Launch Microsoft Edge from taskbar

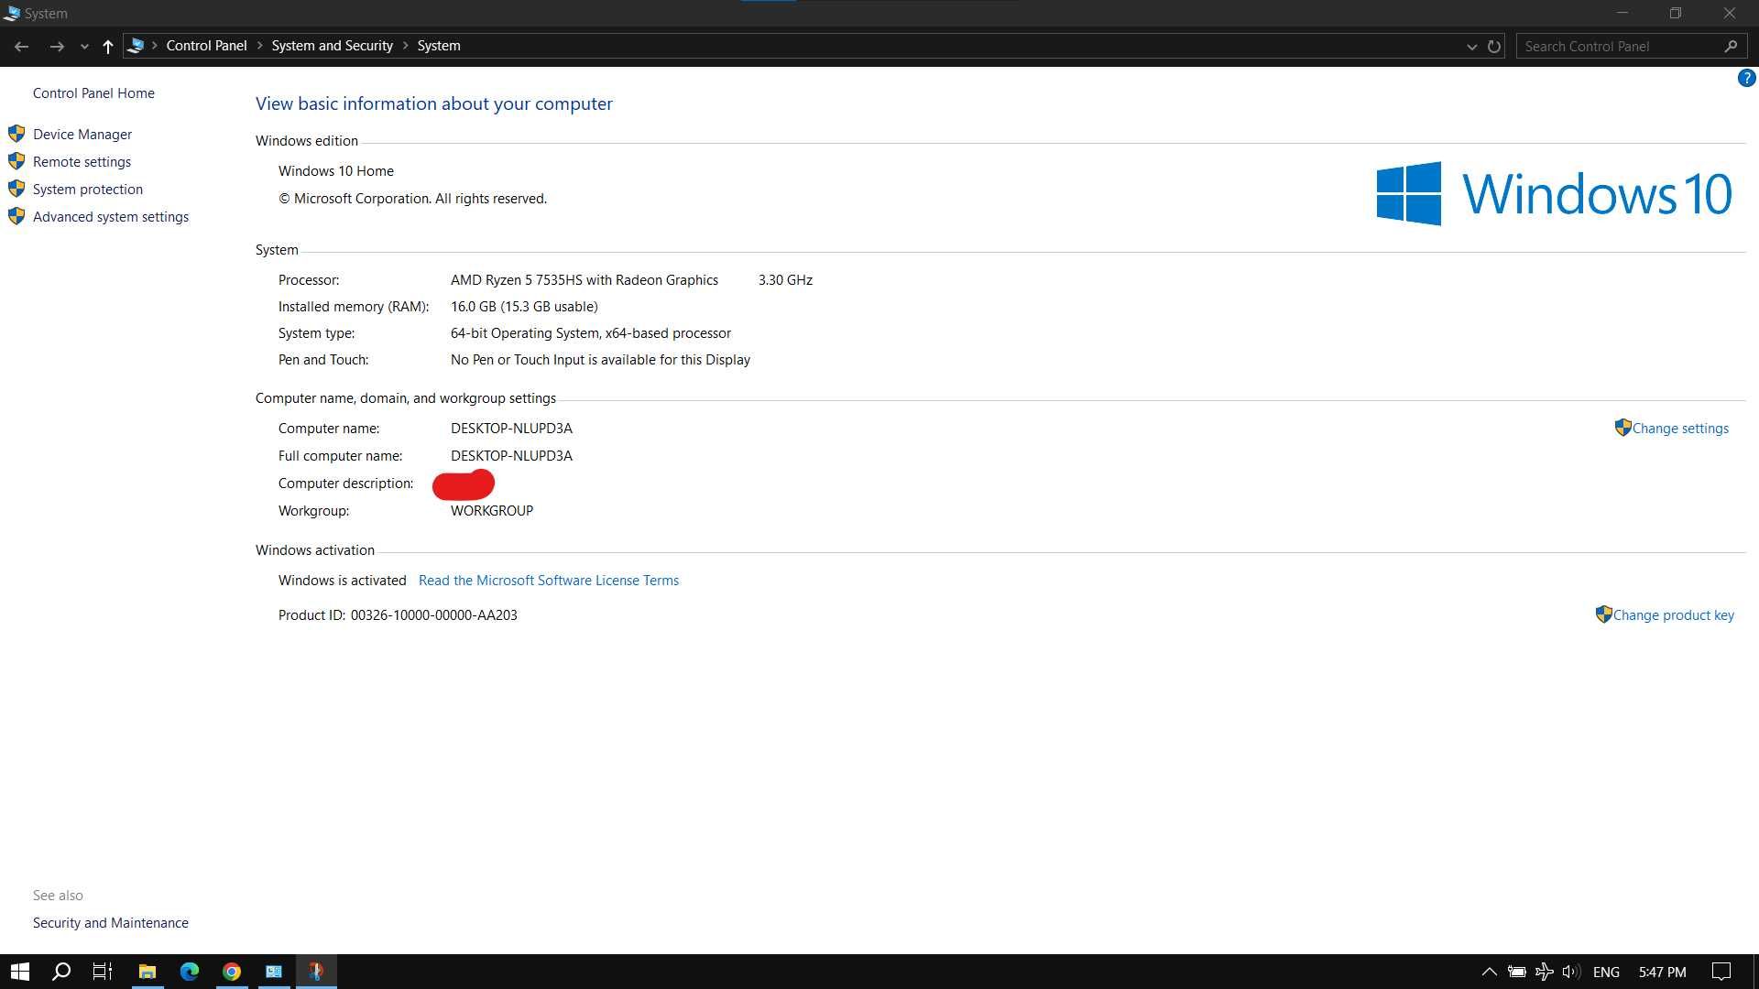coord(190,972)
